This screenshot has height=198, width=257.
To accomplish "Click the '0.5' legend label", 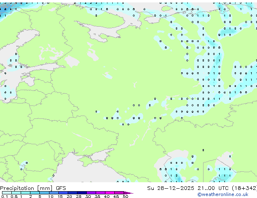I will coord(14,196).
